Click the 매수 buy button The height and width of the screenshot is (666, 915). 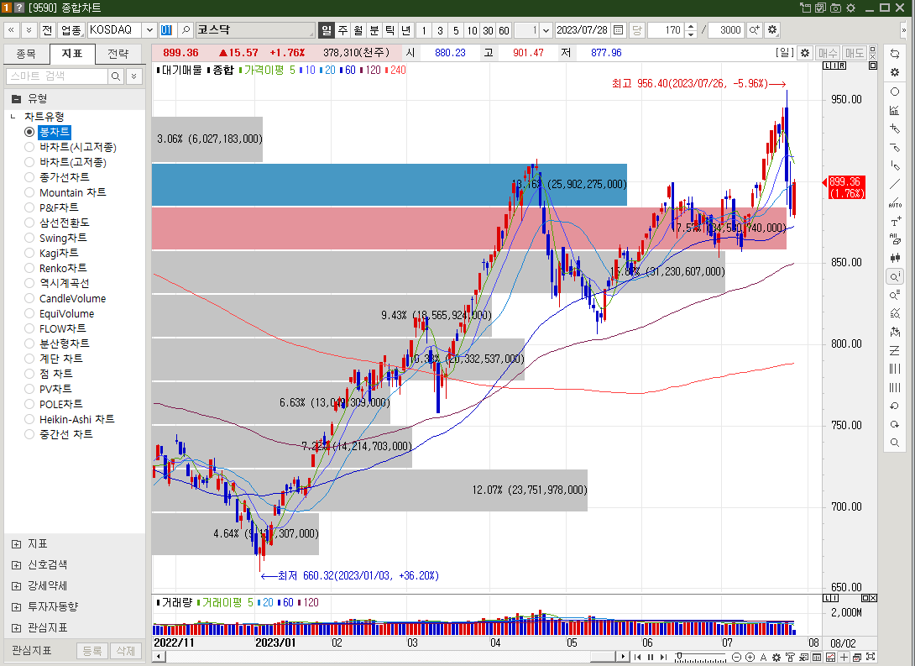(828, 53)
